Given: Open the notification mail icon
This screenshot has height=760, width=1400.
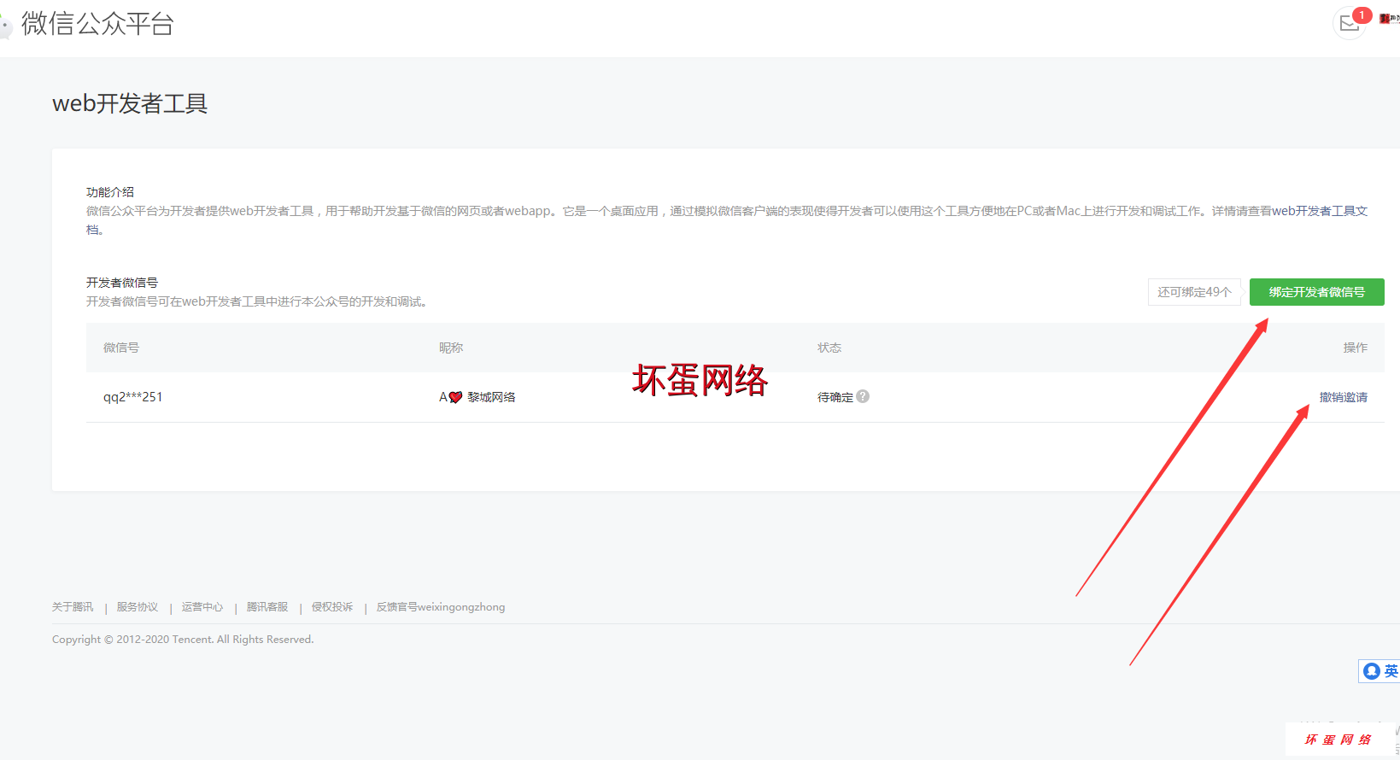Looking at the screenshot, I should (x=1350, y=23).
